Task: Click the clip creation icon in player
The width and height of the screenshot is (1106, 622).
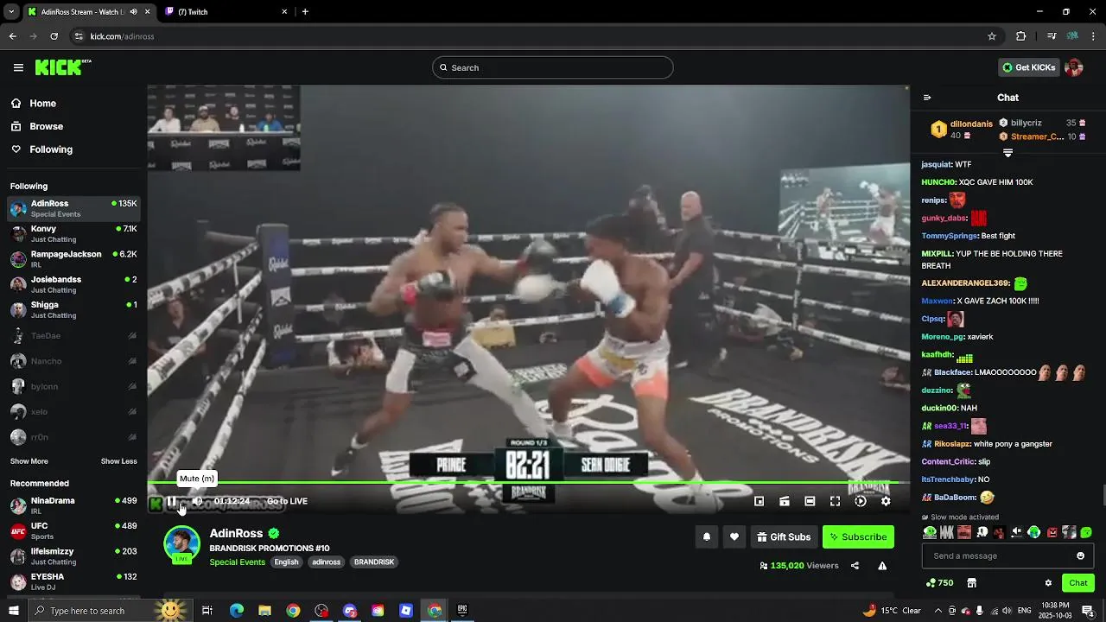Action: (x=785, y=501)
